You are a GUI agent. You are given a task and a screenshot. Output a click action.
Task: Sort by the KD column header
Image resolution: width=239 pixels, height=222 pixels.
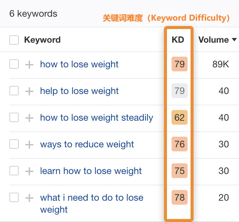(x=178, y=40)
